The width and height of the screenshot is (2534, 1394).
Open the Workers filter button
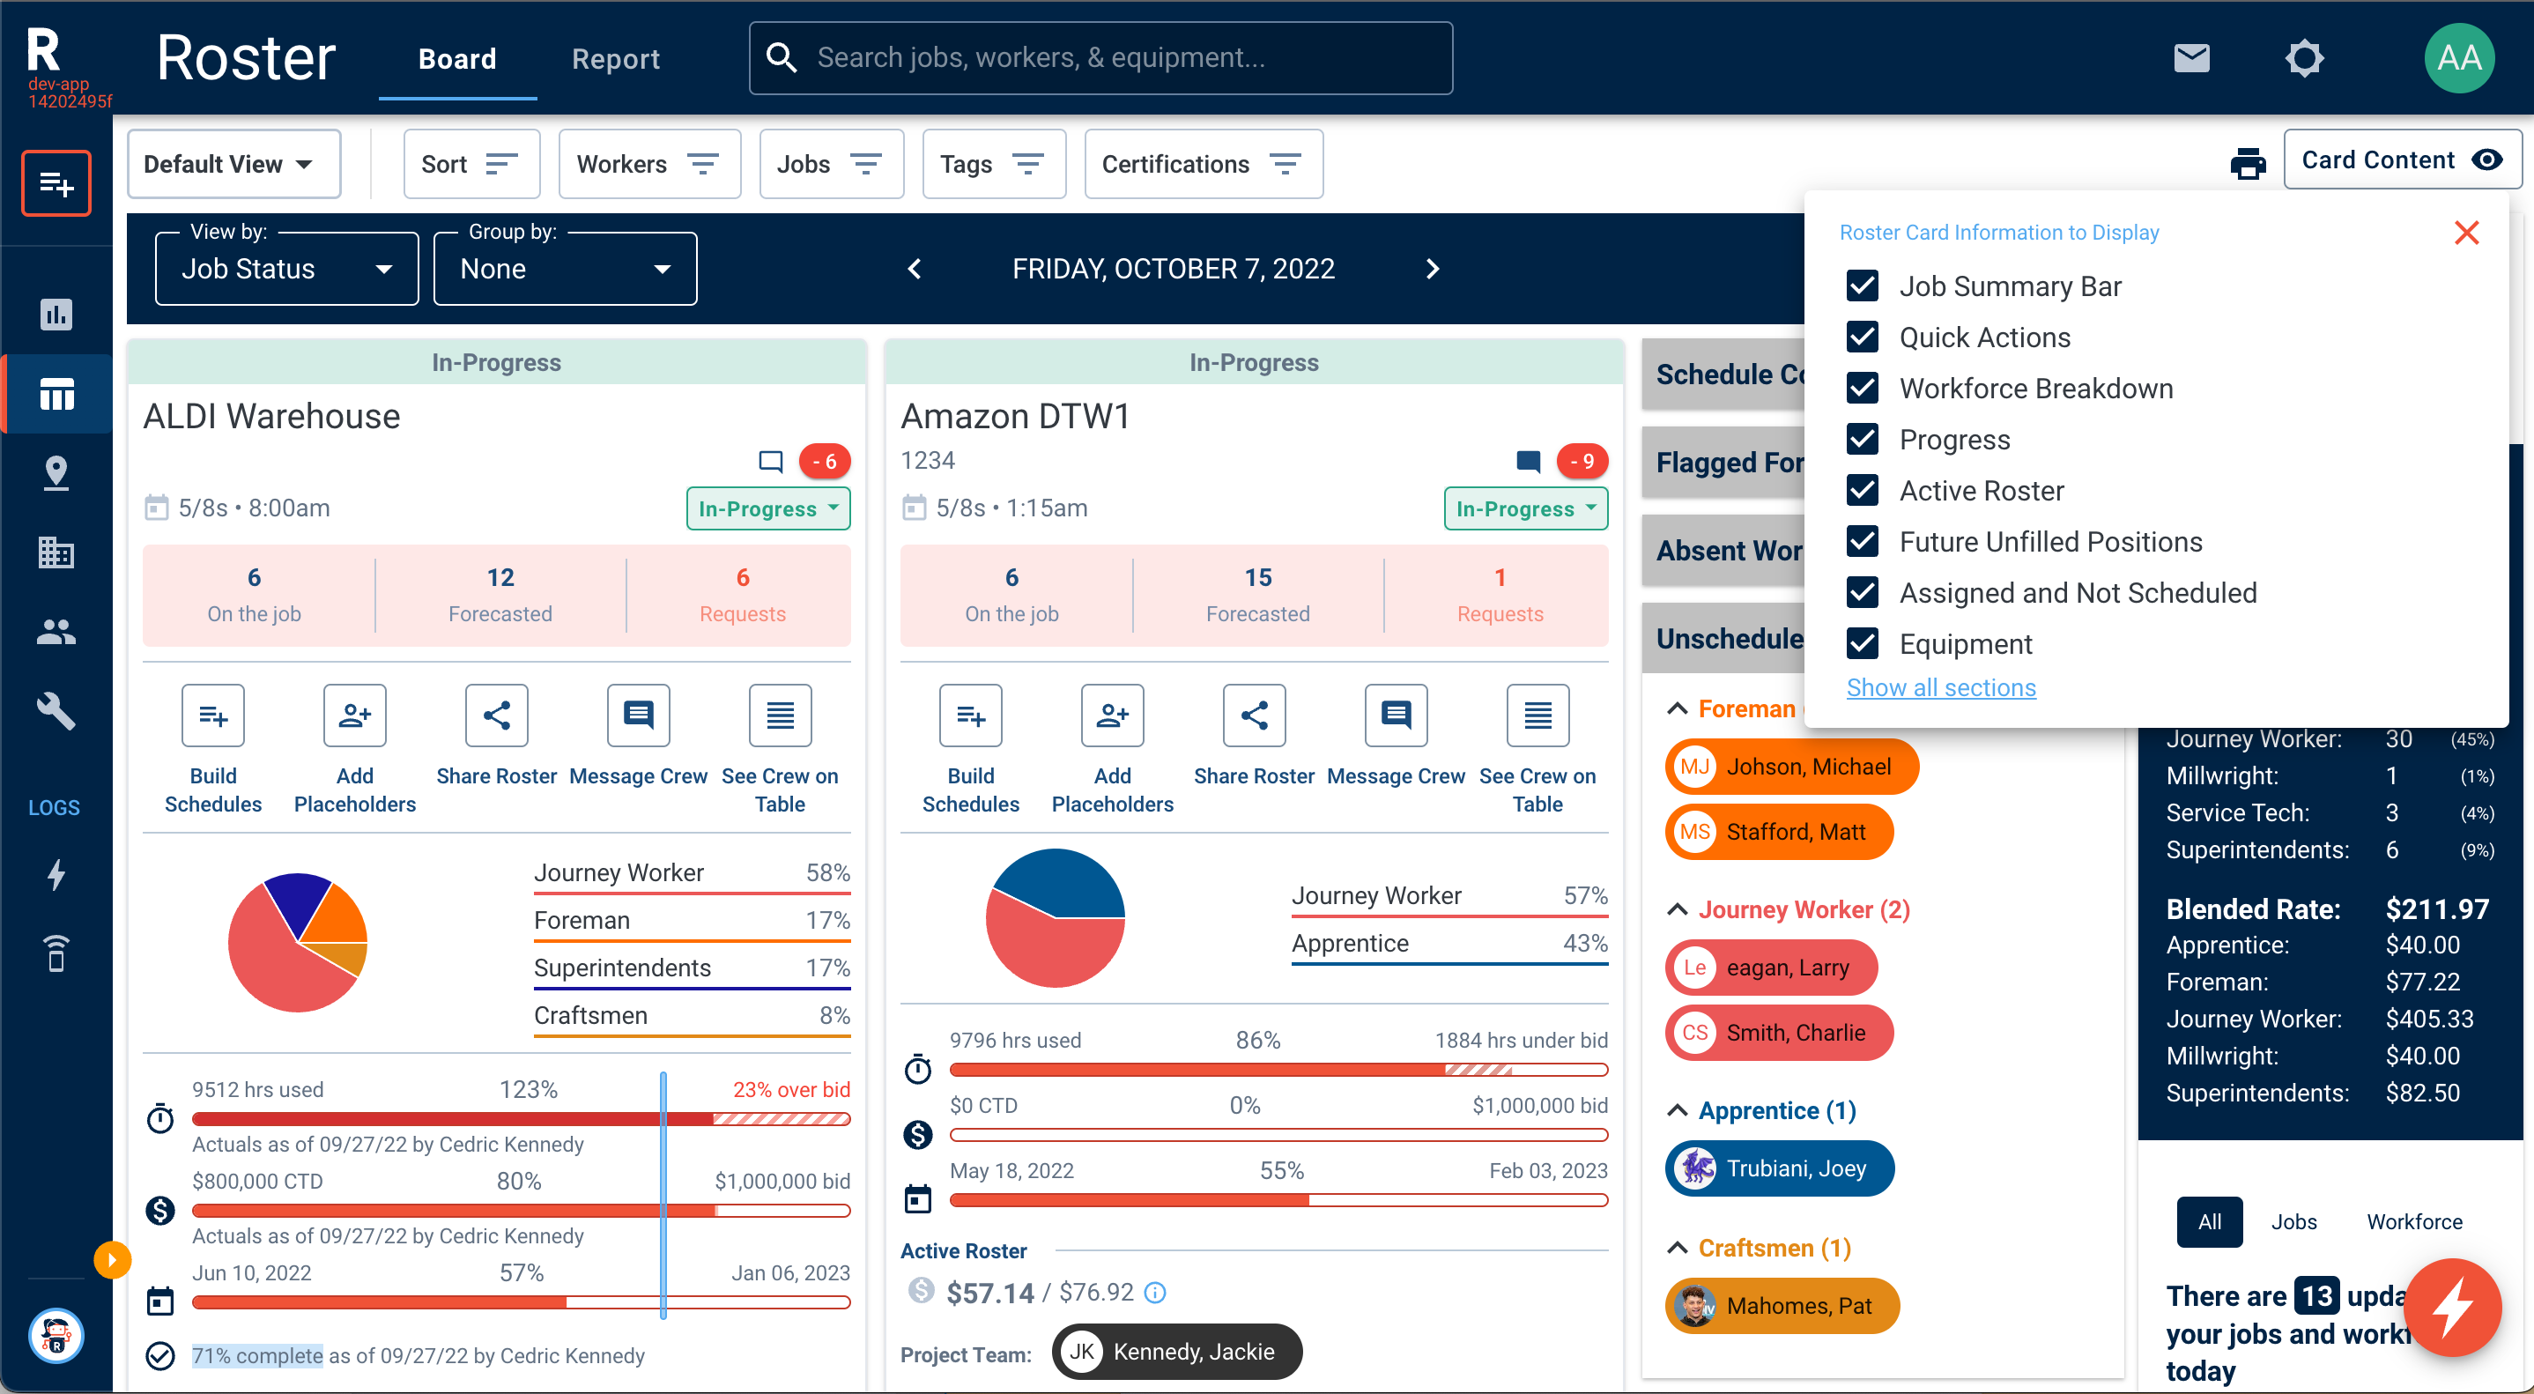click(649, 164)
